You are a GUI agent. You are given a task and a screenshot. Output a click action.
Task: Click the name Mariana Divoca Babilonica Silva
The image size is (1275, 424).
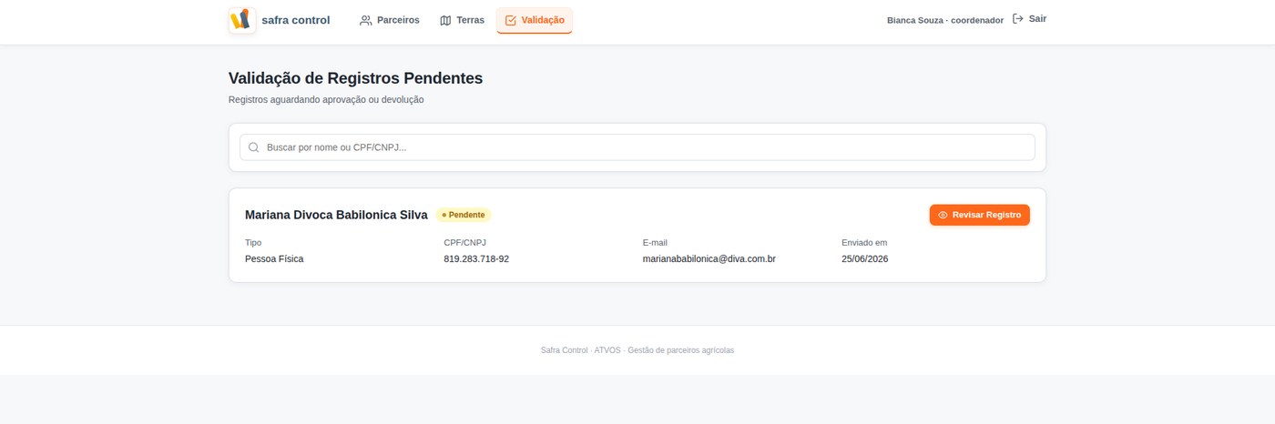(336, 215)
